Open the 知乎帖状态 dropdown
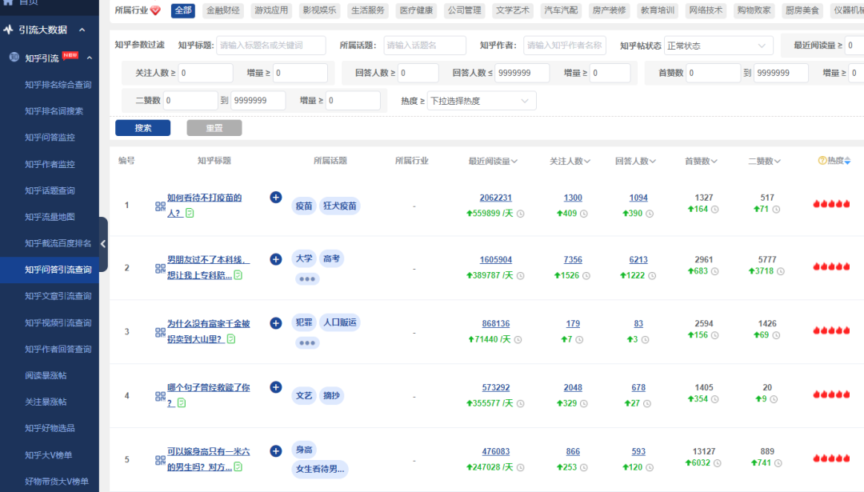 click(x=718, y=46)
